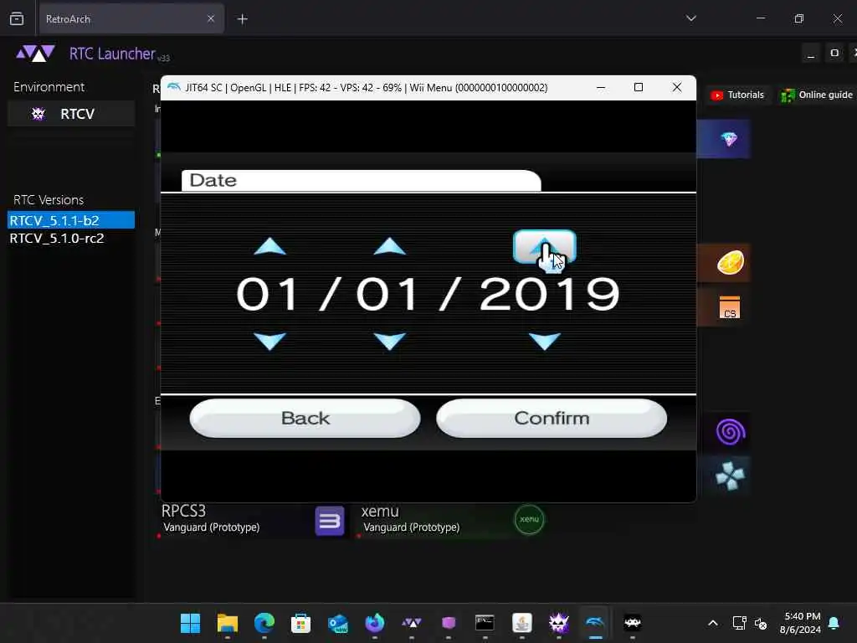Increase the day with its up arrow

click(389, 247)
